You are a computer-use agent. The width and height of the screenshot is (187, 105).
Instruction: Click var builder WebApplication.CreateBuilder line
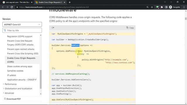coord(80,40)
